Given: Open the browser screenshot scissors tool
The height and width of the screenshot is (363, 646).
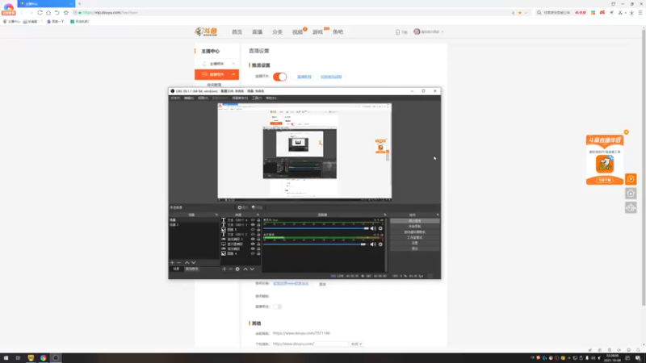Looking at the screenshot, I should point(620,13).
